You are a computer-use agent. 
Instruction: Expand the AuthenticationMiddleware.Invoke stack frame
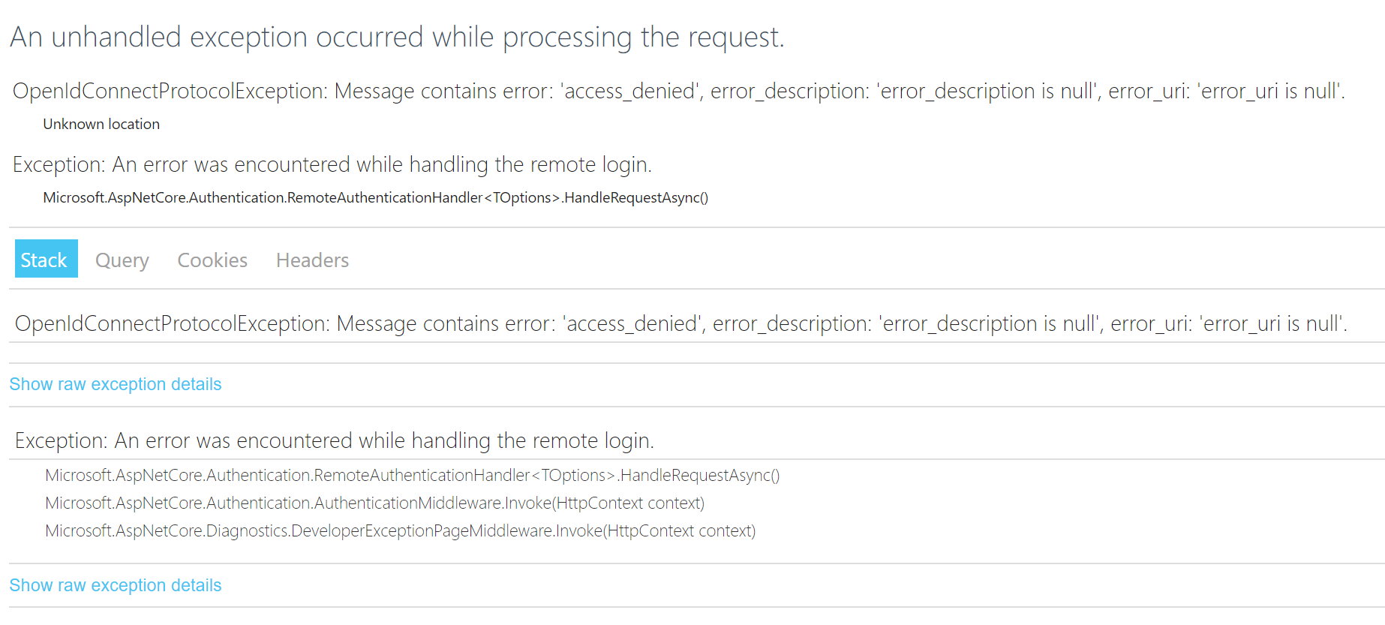click(x=374, y=503)
